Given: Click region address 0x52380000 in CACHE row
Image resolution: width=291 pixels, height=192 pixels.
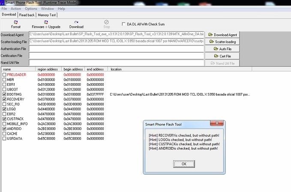Looking at the screenshot, I should tap(46, 134).
